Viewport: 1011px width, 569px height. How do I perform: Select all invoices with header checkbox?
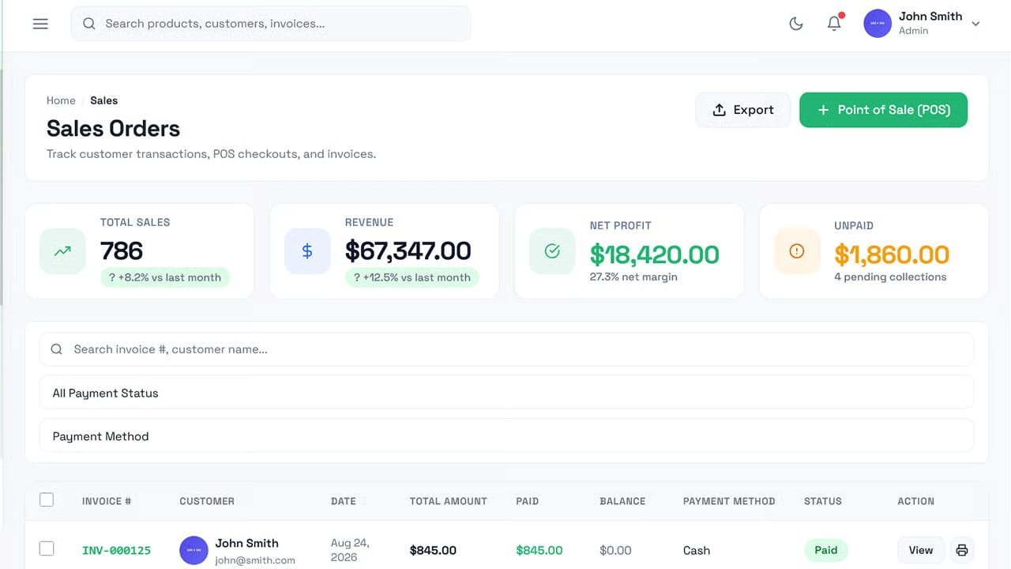(x=47, y=499)
